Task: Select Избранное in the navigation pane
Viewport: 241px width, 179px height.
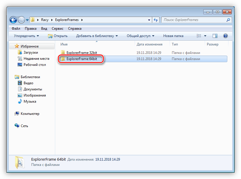Action: tap(30, 46)
